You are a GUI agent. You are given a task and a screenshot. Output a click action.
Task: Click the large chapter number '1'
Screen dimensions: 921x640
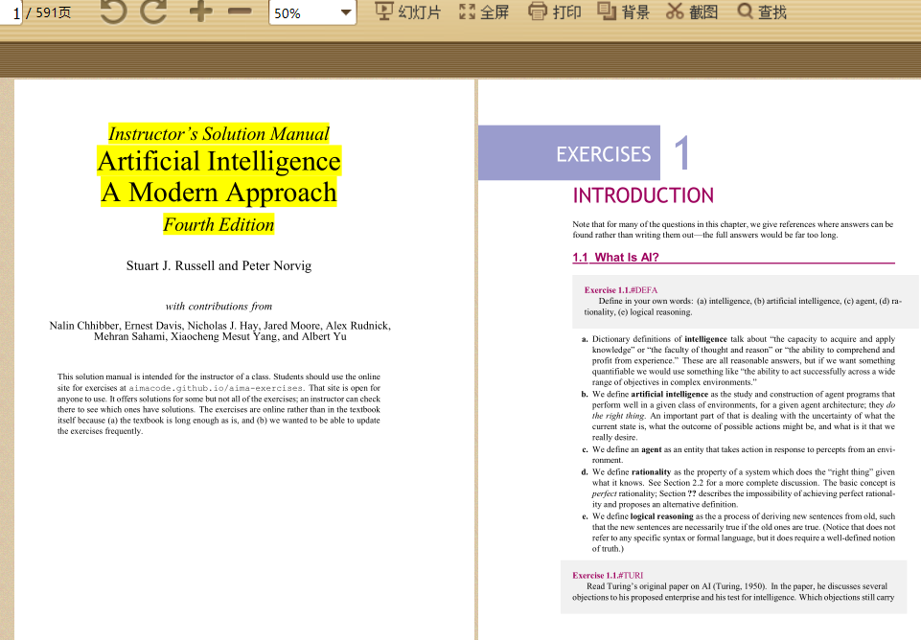pyautogui.click(x=681, y=153)
